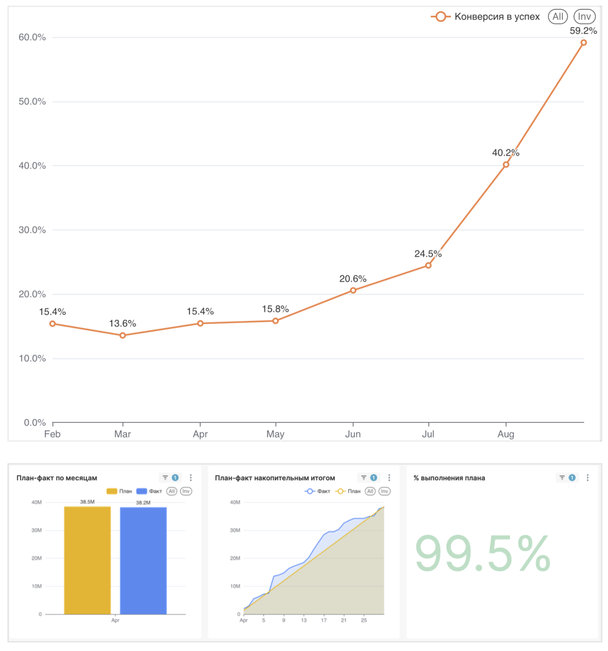Toggle Факт series in monthly bar chart legend

pyautogui.click(x=149, y=491)
